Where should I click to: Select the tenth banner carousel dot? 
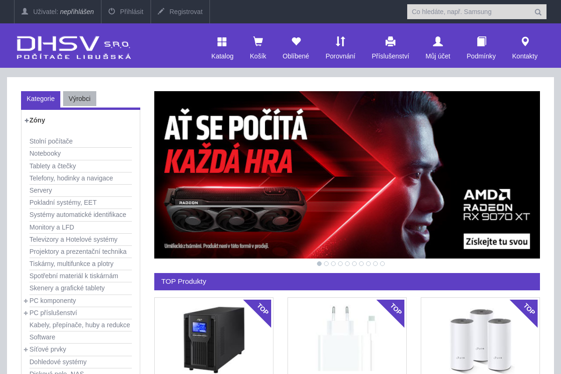click(382, 264)
